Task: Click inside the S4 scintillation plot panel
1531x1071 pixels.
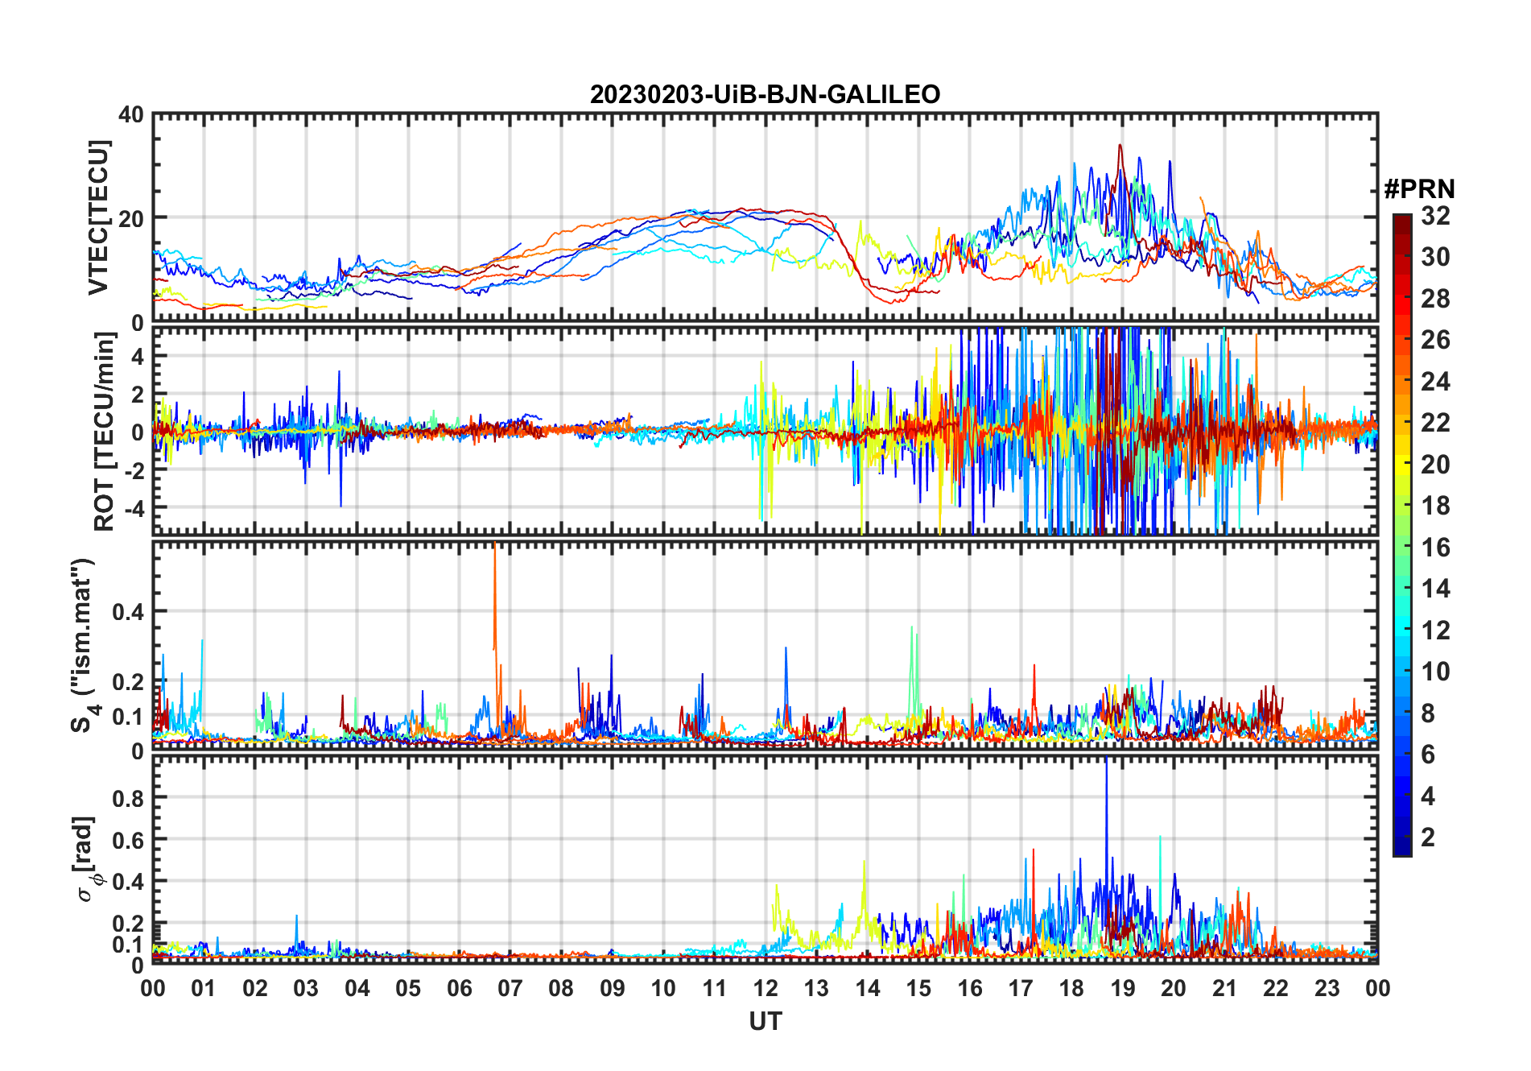Action: point(765,646)
